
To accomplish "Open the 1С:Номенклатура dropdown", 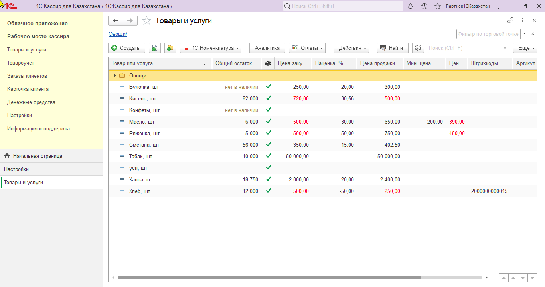I will point(211,48).
